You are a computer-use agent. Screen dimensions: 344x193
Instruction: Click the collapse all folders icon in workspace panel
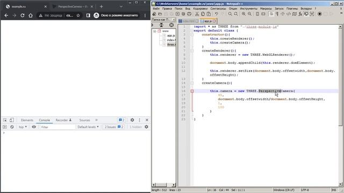pos(161,25)
